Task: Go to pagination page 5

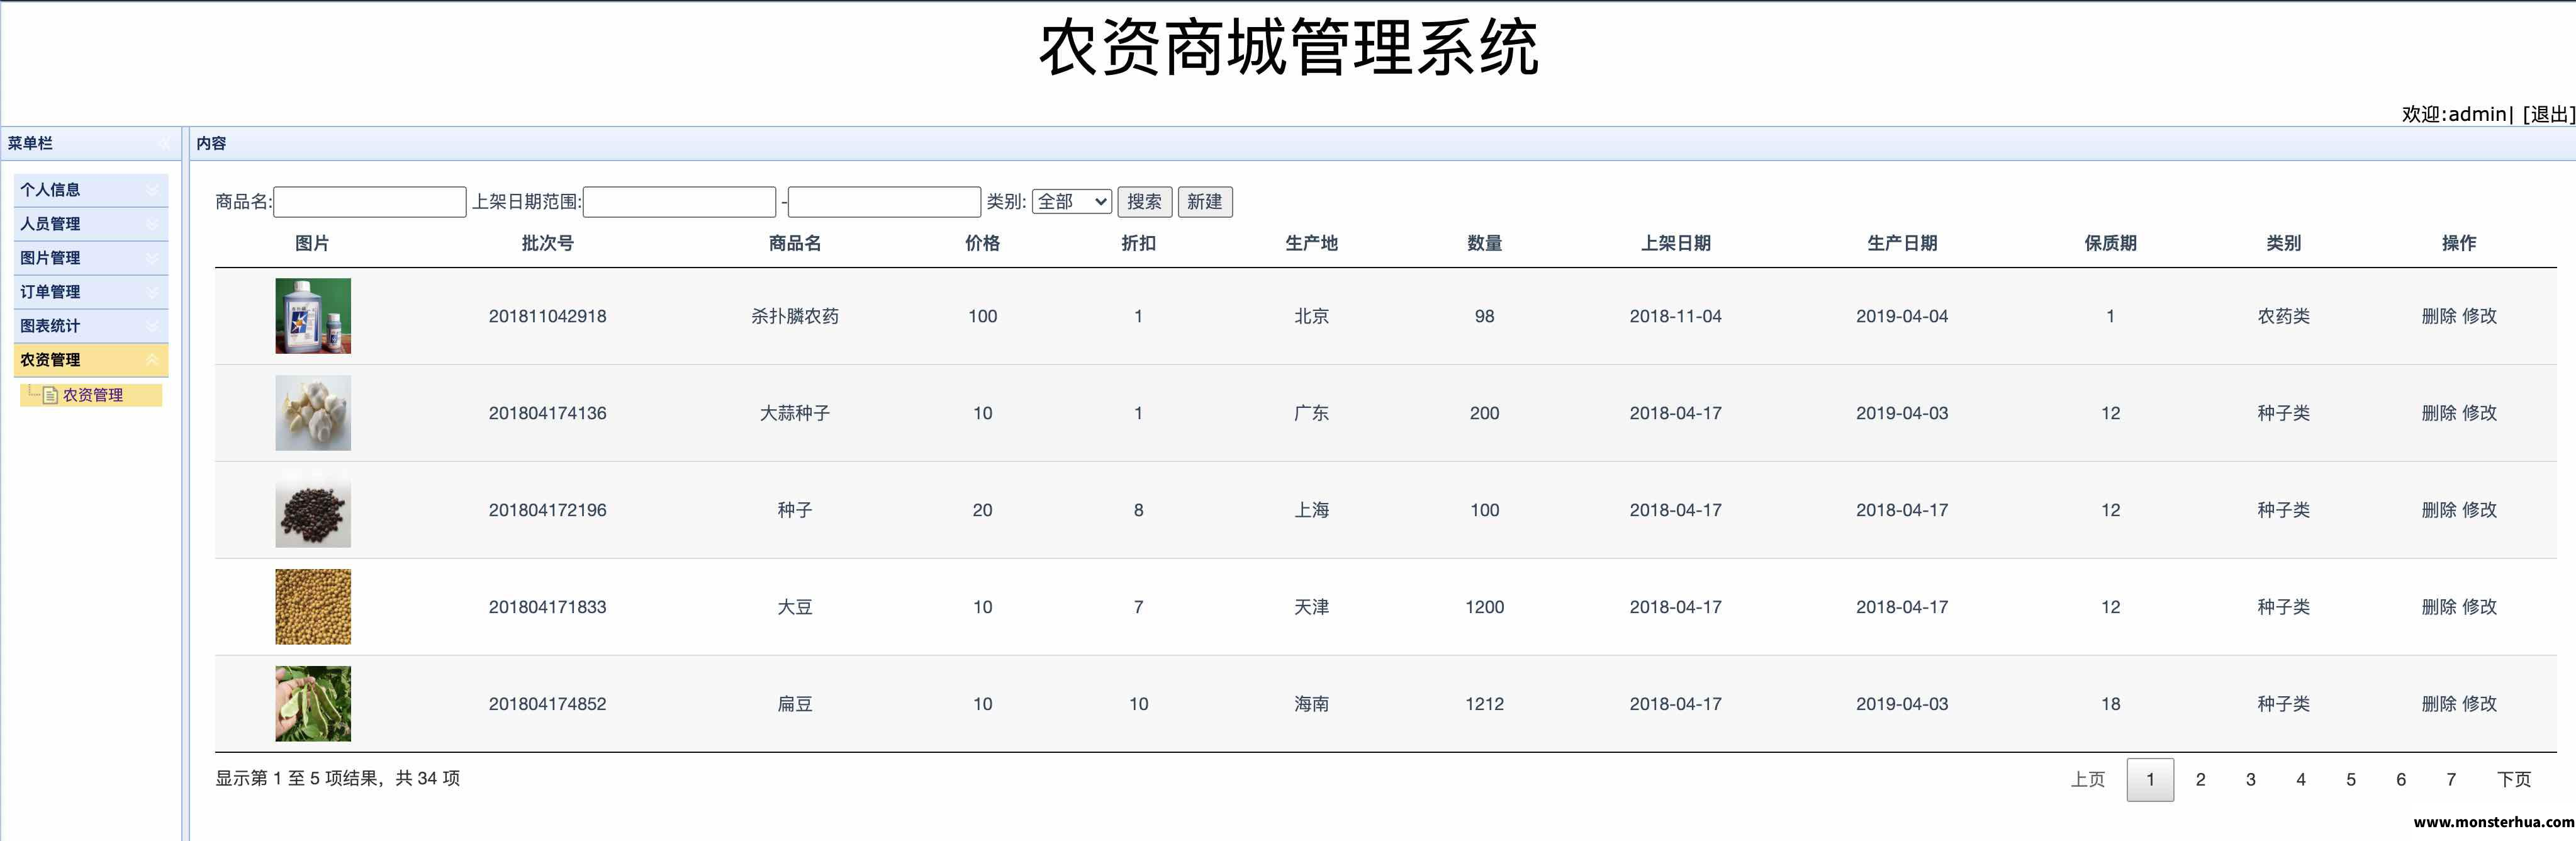Action: pos(2351,780)
